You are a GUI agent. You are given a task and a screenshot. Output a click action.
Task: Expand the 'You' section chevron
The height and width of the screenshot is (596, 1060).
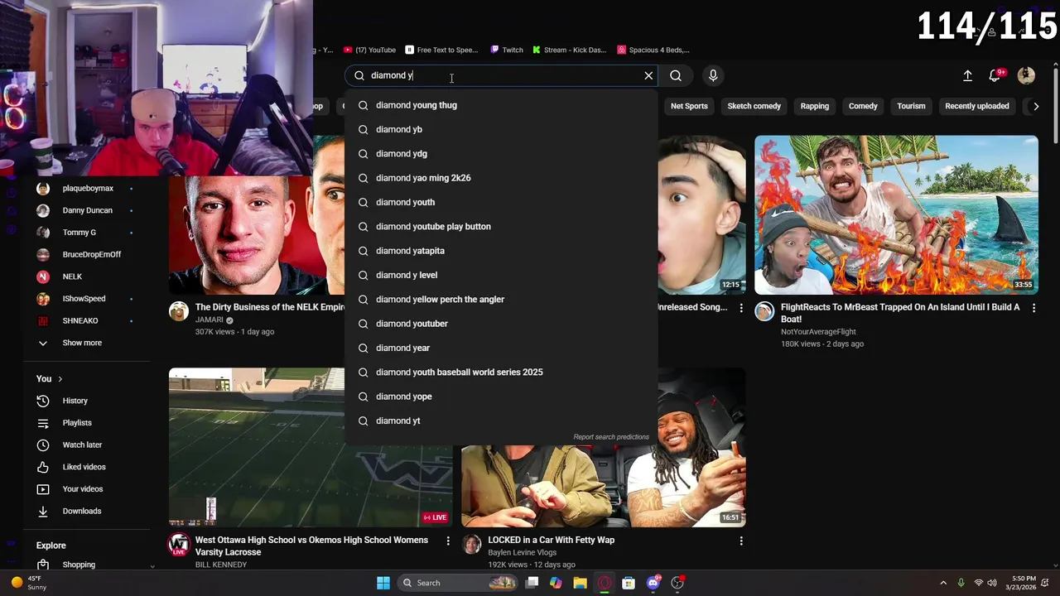click(60, 379)
